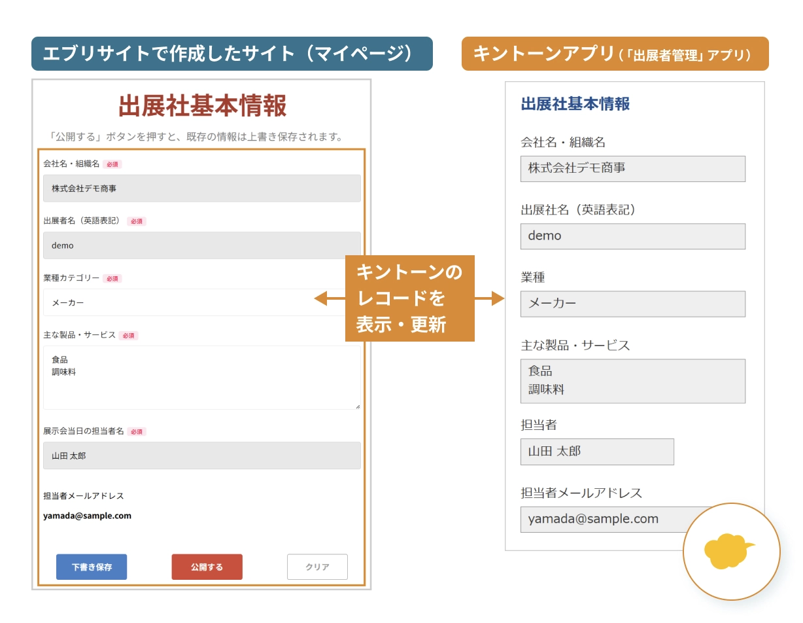The height and width of the screenshot is (623, 803).
Task: Click the blue 出展社基本情報 heading in the kintone app
Action: click(x=575, y=104)
